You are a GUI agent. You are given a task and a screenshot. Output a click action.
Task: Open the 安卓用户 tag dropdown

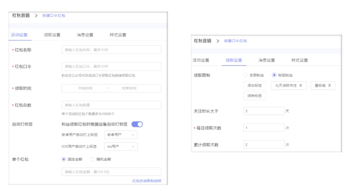pyautogui.click(x=121, y=135)
